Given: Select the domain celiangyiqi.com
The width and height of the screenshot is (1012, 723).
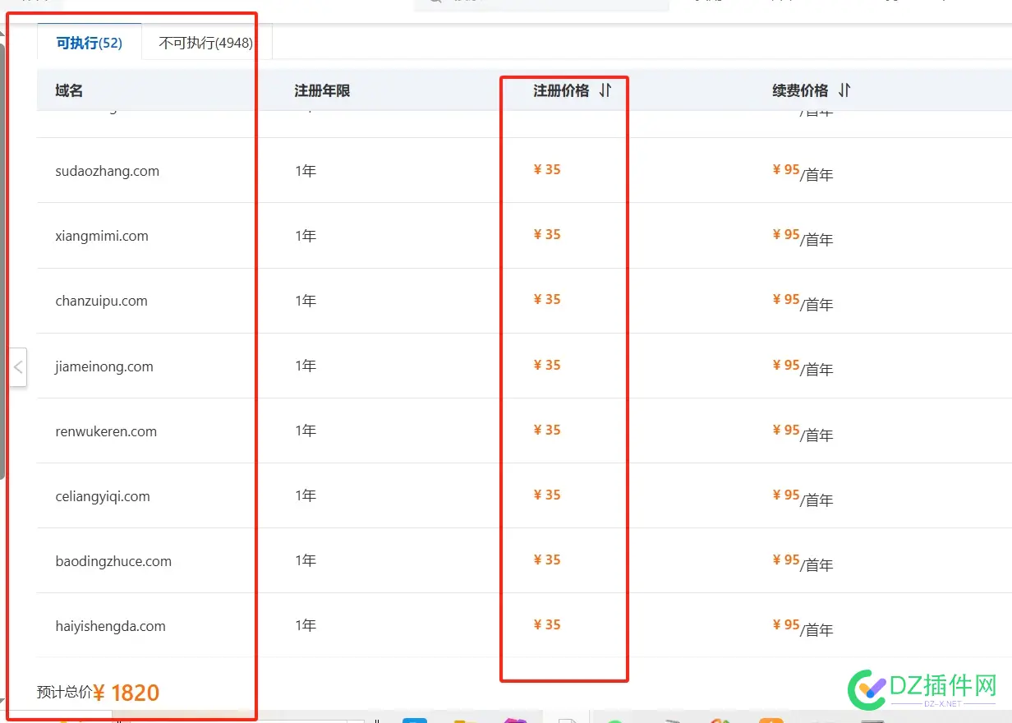Looking at the screenshot, I should (x=103, y=496).
